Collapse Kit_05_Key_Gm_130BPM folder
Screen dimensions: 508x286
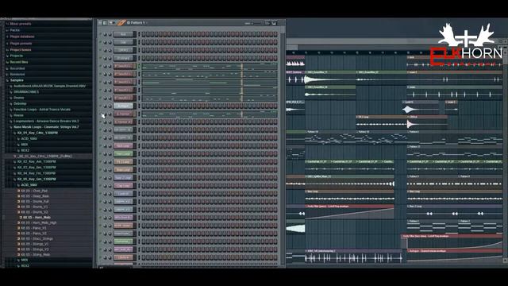click(14, 179)
